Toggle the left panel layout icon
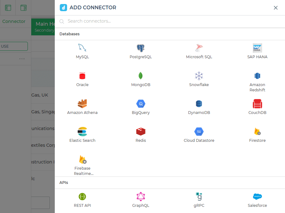 click(8, 8)
